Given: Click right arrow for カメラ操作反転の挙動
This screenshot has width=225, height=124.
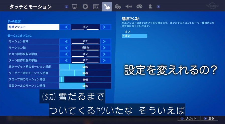Looking at the screenshot, I should tap(106, 54).
